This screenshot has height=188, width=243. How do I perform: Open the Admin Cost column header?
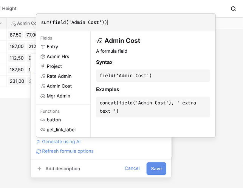(23, 23)
